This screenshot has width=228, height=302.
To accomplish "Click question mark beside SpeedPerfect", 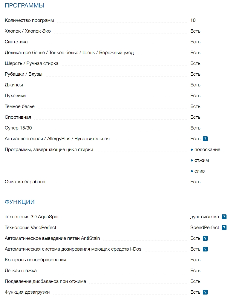I will click(x=224, y=228).
